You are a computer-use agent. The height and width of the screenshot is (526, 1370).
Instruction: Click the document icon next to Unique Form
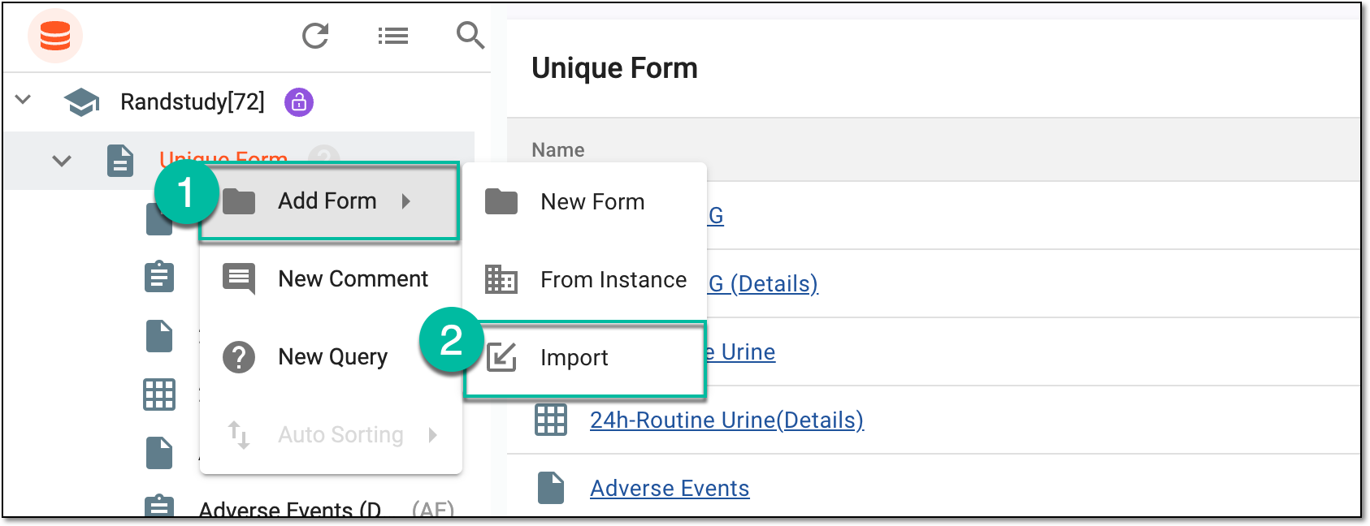pyautogui.click(x=120, y=161)
